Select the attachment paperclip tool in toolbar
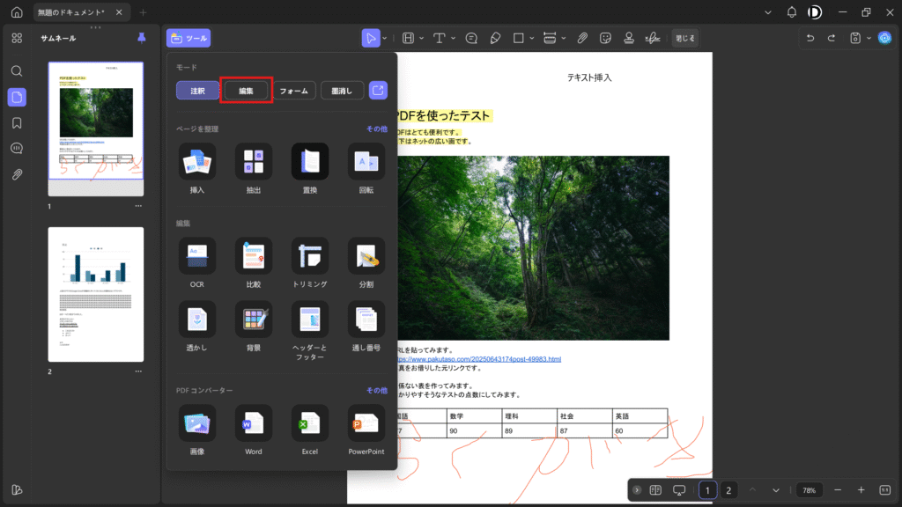Image resolution: width=902 pixels, height=507 pixels. tap(582, 38)
